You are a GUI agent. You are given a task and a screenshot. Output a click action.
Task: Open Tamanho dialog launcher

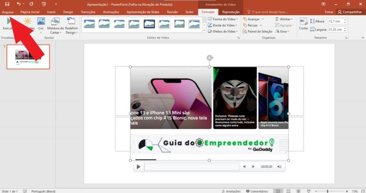pos(346,38)
